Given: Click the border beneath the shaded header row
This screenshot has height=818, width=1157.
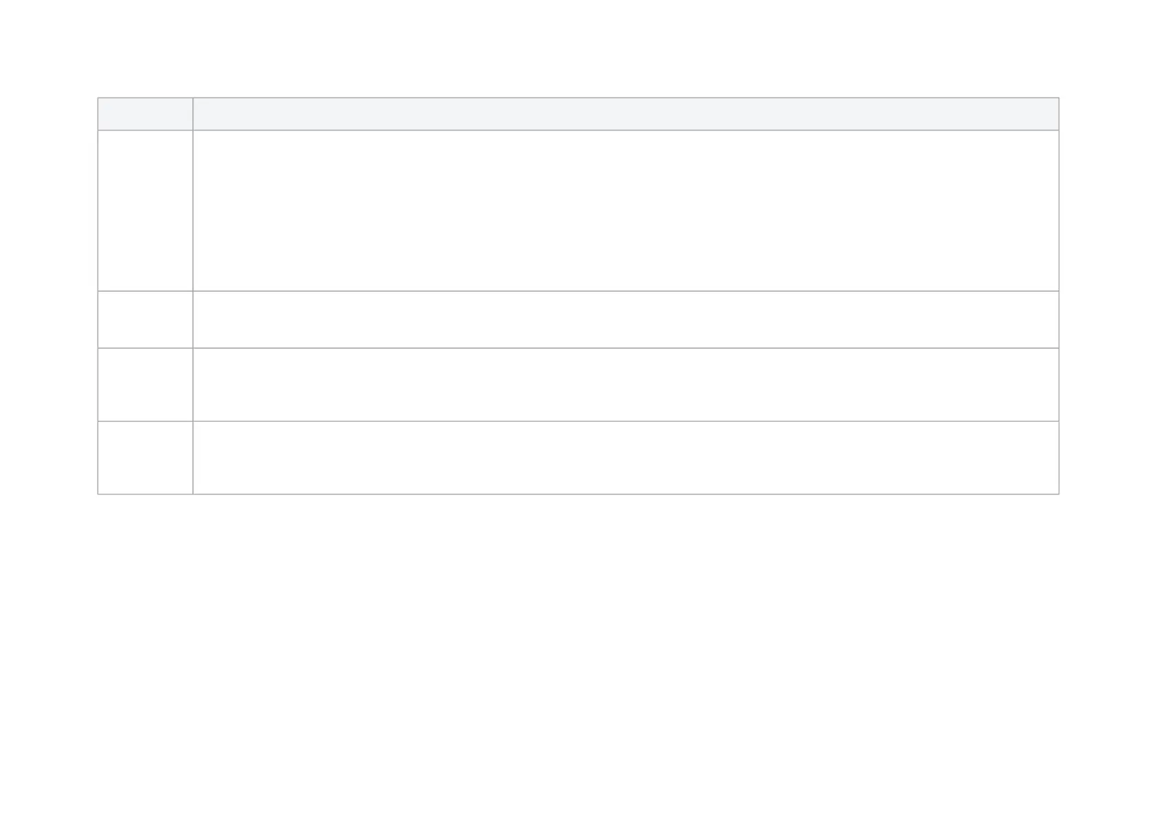Looking at the screenshot, I should click(578, 130).
